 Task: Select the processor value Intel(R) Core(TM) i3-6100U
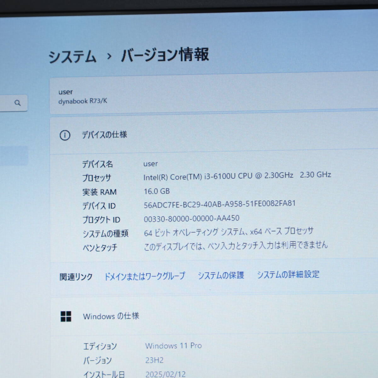point(237,176)
